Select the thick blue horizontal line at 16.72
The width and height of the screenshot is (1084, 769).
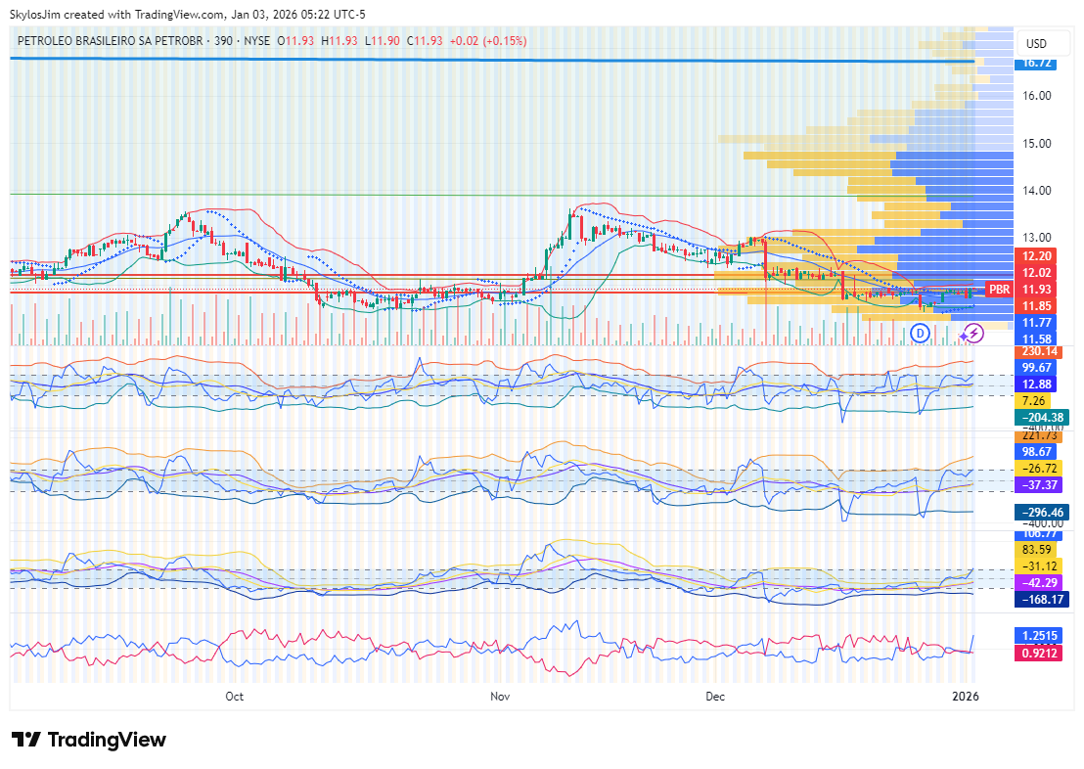(492, 60)
